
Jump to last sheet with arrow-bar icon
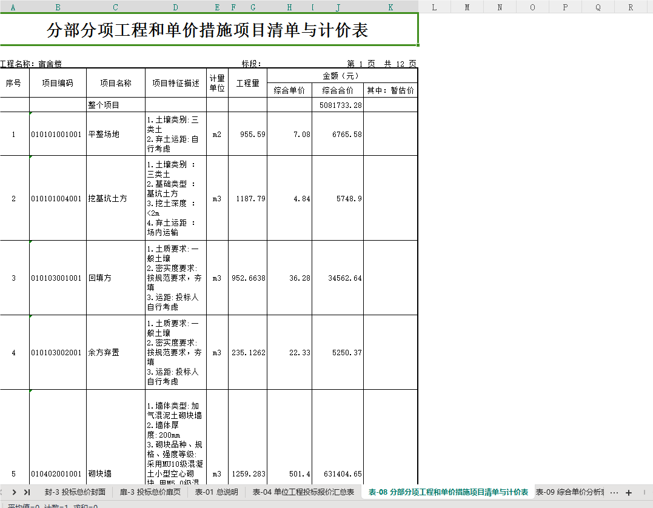(27, 492)
